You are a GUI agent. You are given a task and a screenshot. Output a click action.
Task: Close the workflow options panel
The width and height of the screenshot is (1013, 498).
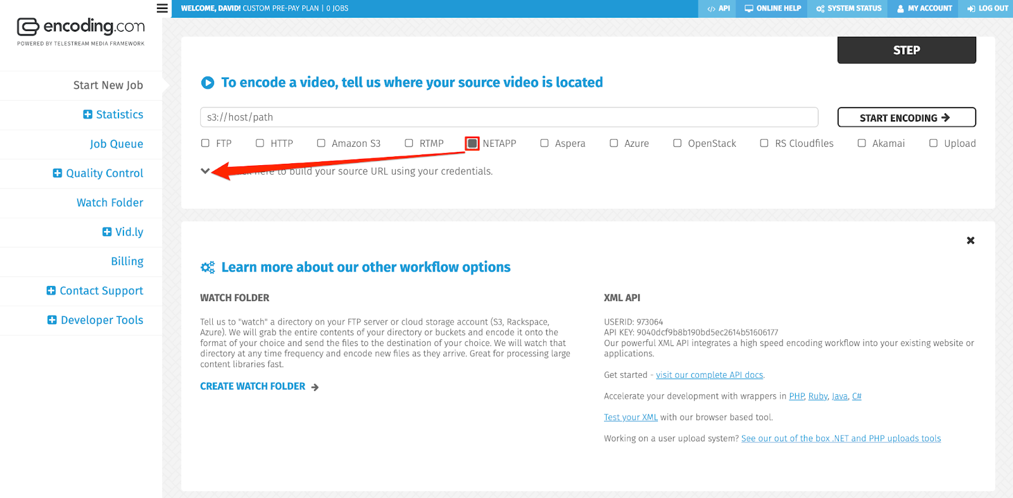click(x=971, y=240)
